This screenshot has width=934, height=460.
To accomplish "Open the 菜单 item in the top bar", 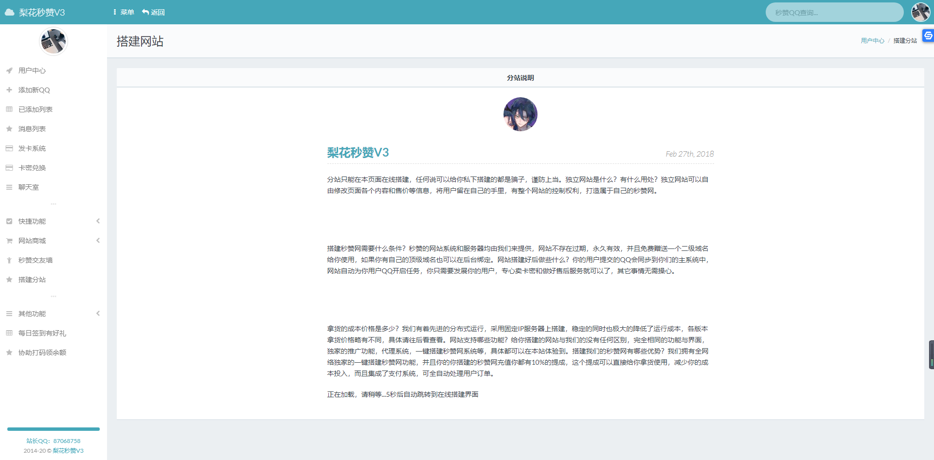I will [x=124, y=12].
